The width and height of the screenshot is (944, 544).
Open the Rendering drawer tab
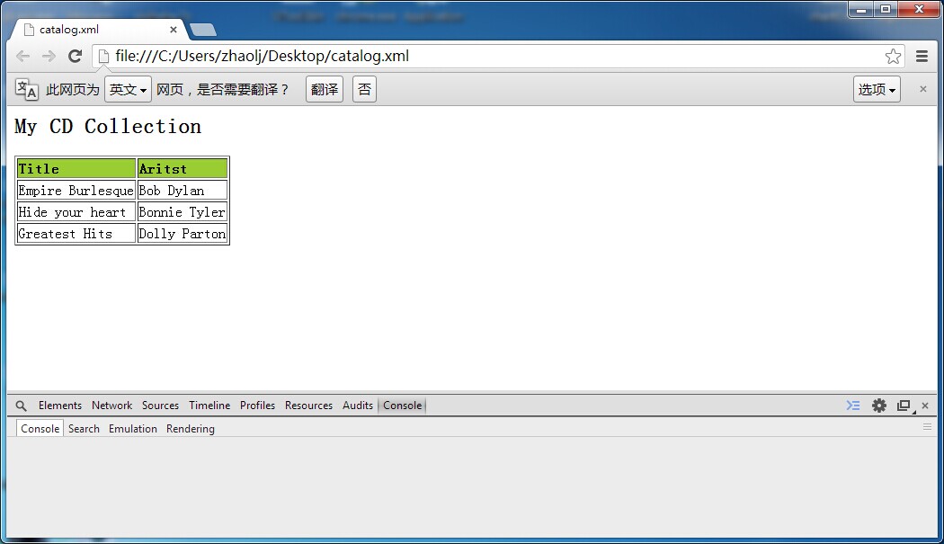191,429
